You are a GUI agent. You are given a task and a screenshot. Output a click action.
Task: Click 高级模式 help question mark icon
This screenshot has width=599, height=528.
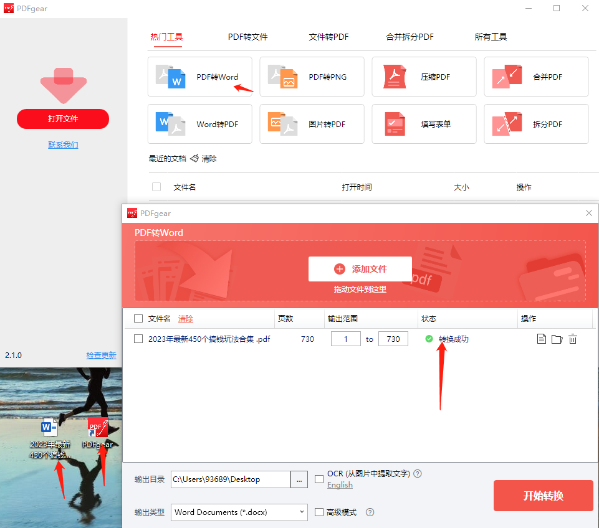(x=370, y=512)
